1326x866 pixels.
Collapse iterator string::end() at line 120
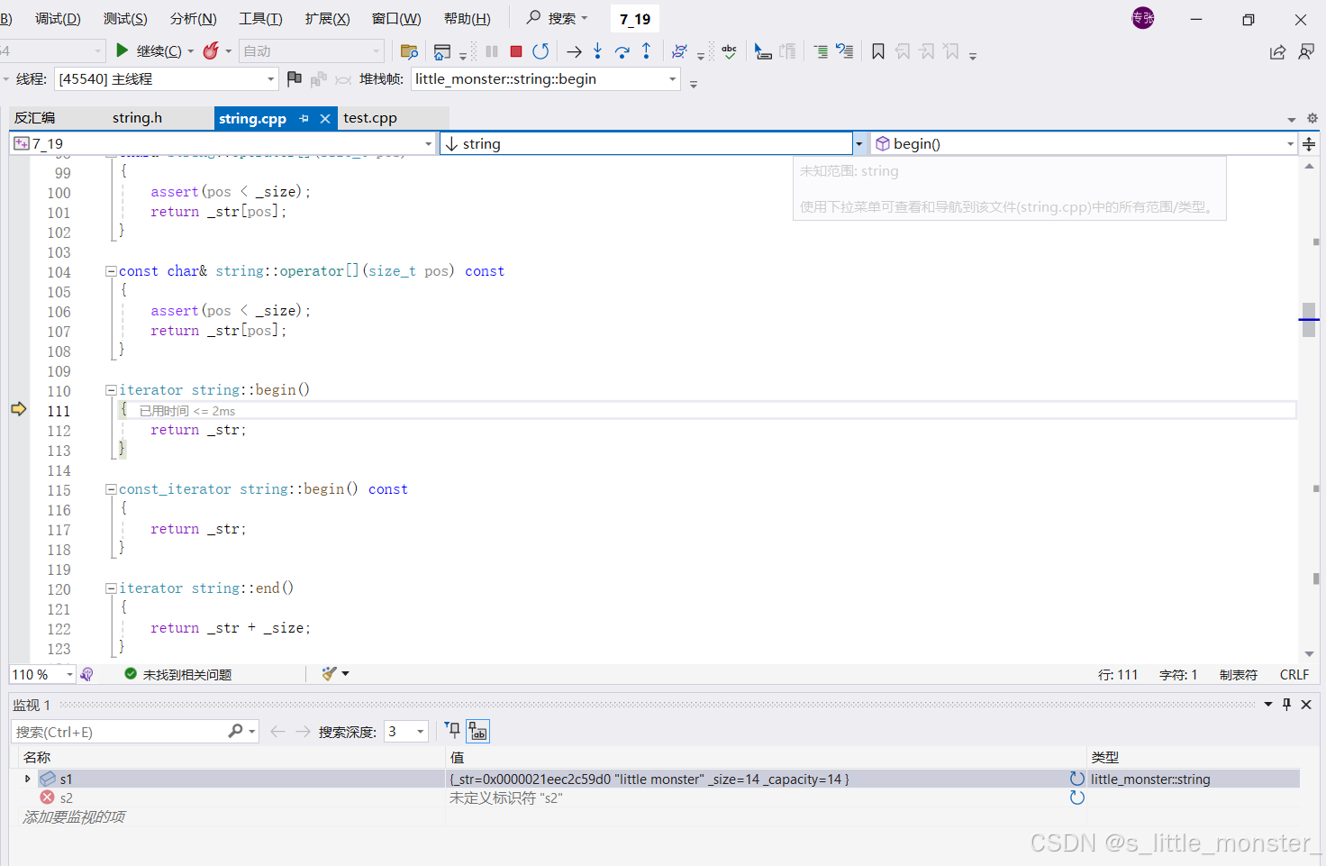click(111, 588)
